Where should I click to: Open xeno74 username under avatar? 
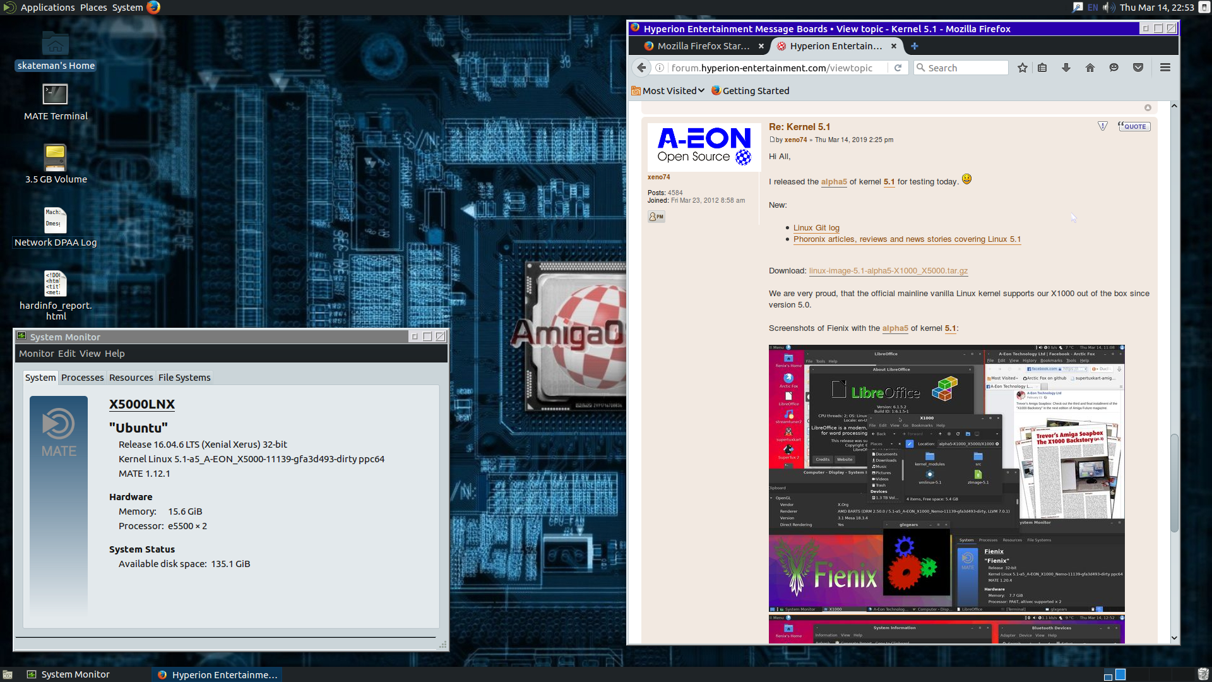658,177
